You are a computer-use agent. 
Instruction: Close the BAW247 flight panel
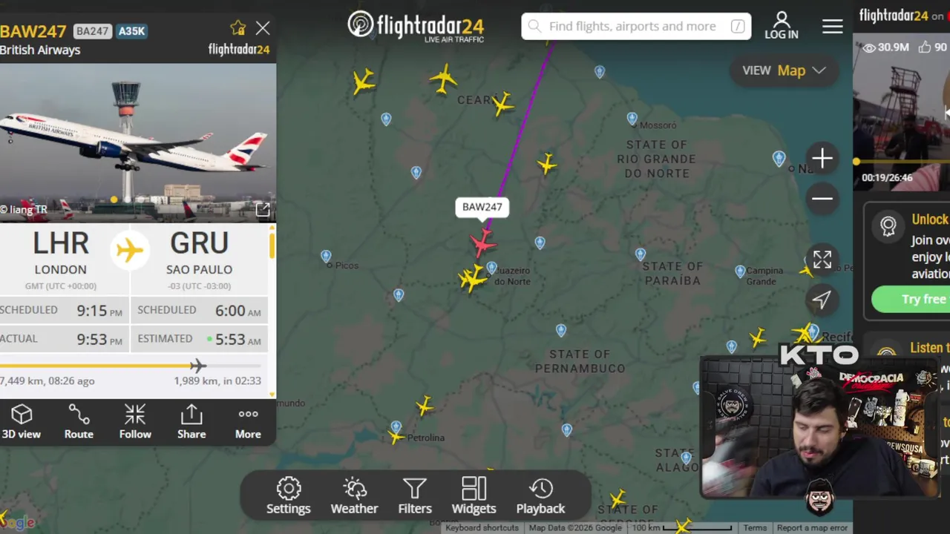tap(263, 28)
